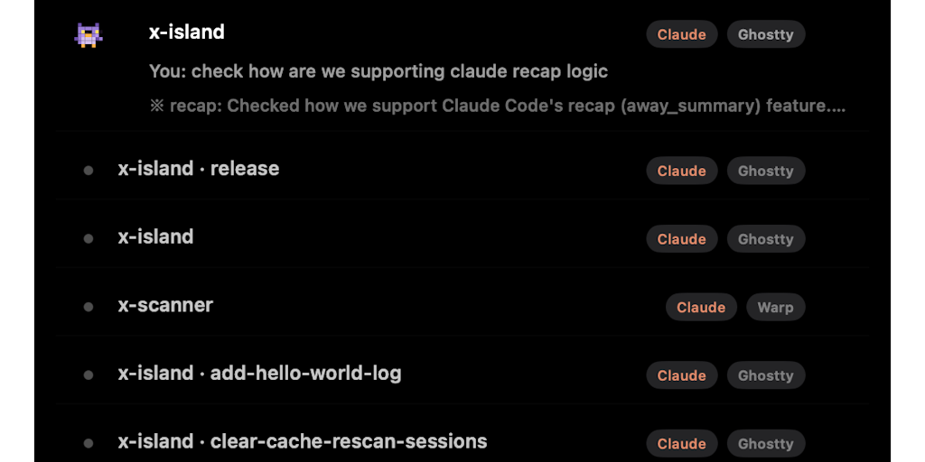925x462 pixels.
Task: Click Claude badge on clear-cache-rescan-sessions row
Action: 681,443
